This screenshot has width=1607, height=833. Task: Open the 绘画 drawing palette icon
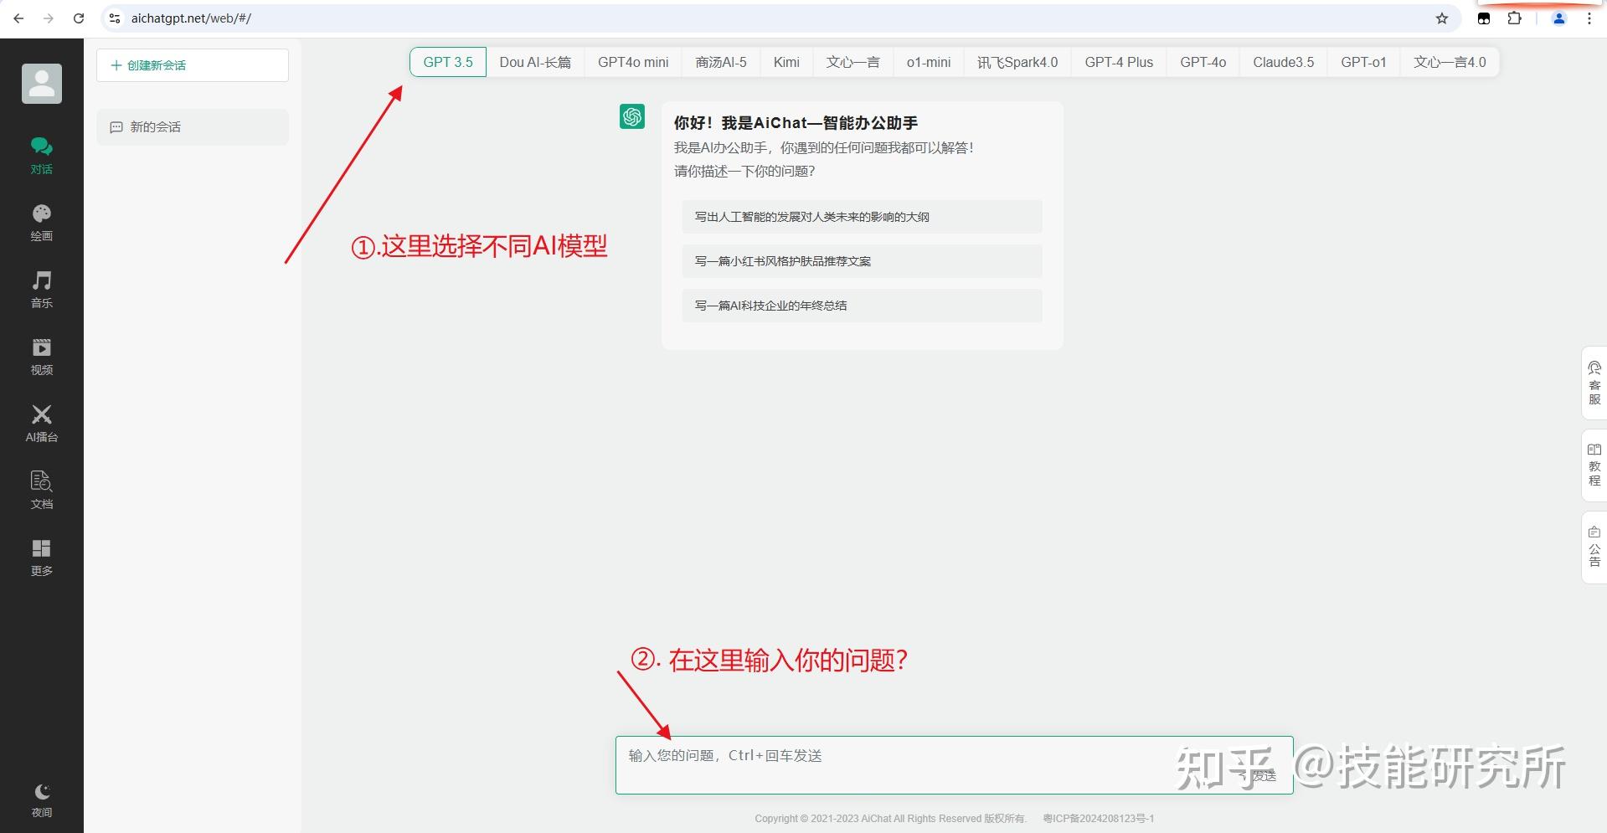(x=42, y=214)
